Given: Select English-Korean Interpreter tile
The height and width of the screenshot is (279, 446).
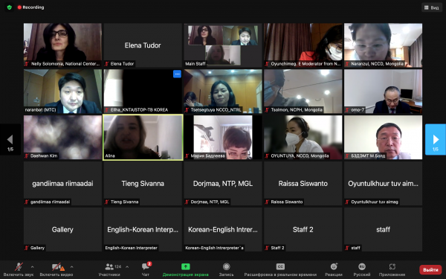Looking at the screenshot, I should (x=143, y=229).
